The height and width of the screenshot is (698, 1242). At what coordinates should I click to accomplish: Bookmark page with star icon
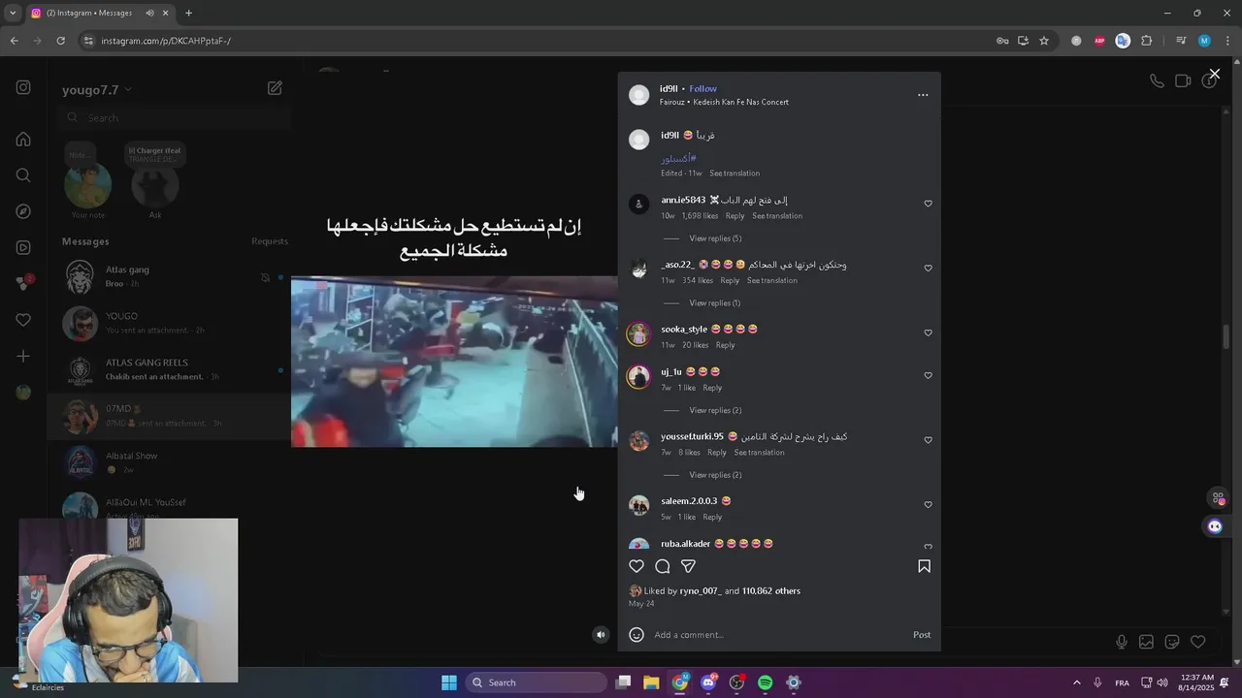1044,41
